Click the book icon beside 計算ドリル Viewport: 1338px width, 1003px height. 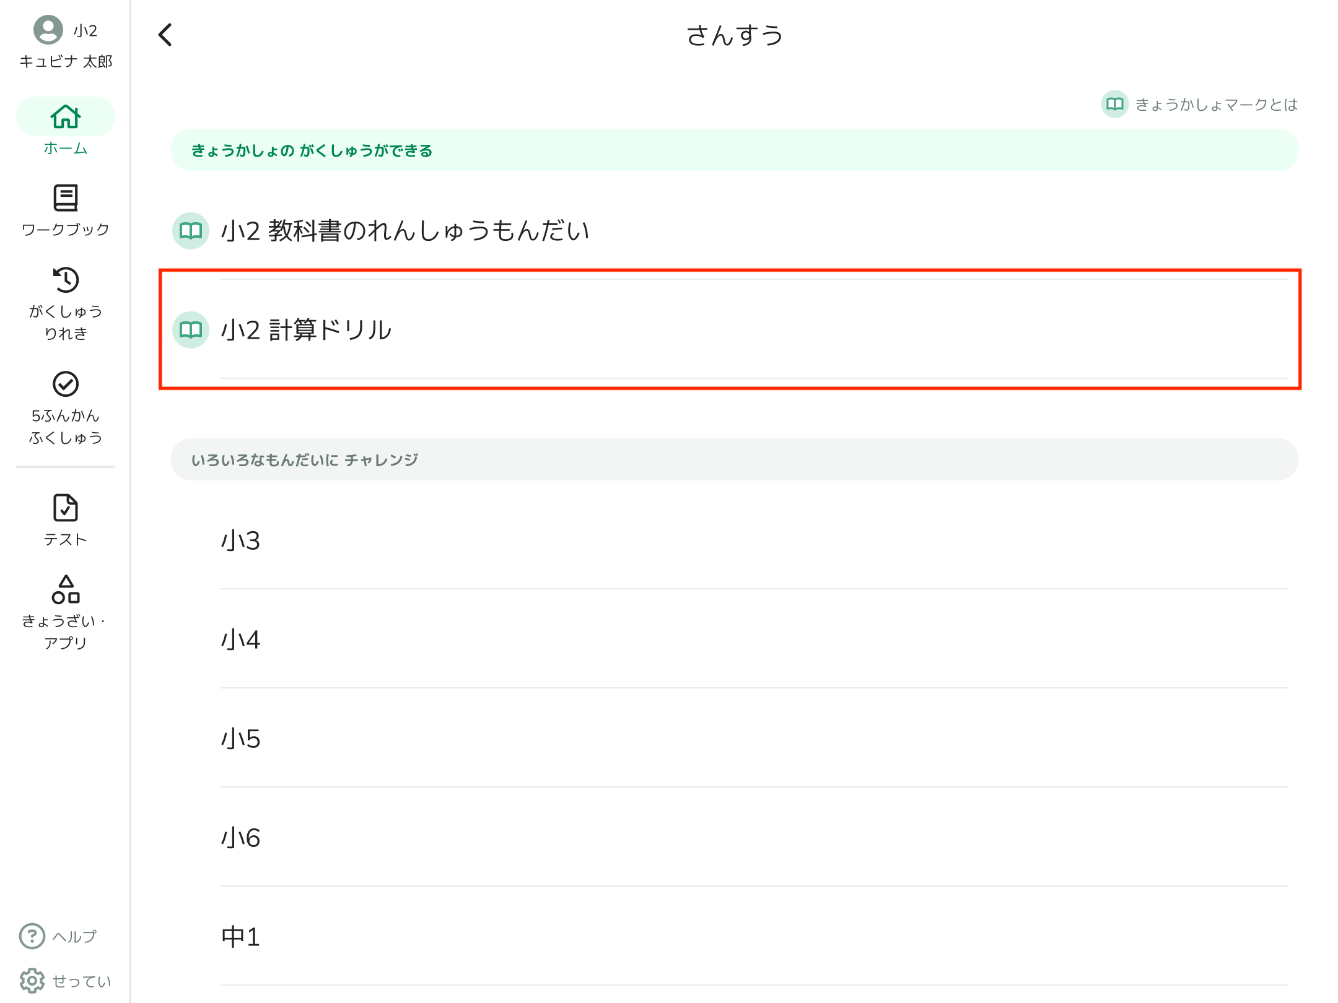191,330
